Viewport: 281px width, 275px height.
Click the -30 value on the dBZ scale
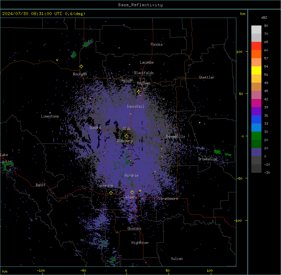[x=267, y=172]
